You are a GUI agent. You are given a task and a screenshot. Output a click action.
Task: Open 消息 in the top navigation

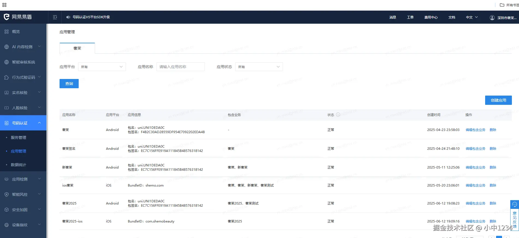(393, 17)
